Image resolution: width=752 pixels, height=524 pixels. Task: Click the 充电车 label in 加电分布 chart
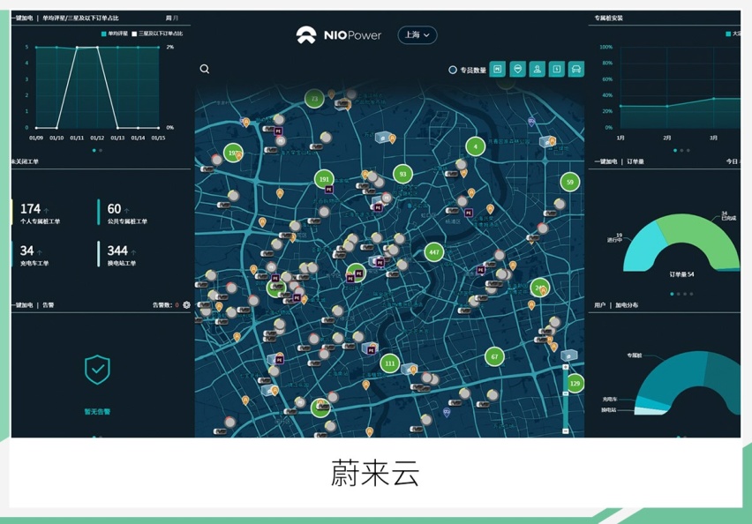[610, 399]
